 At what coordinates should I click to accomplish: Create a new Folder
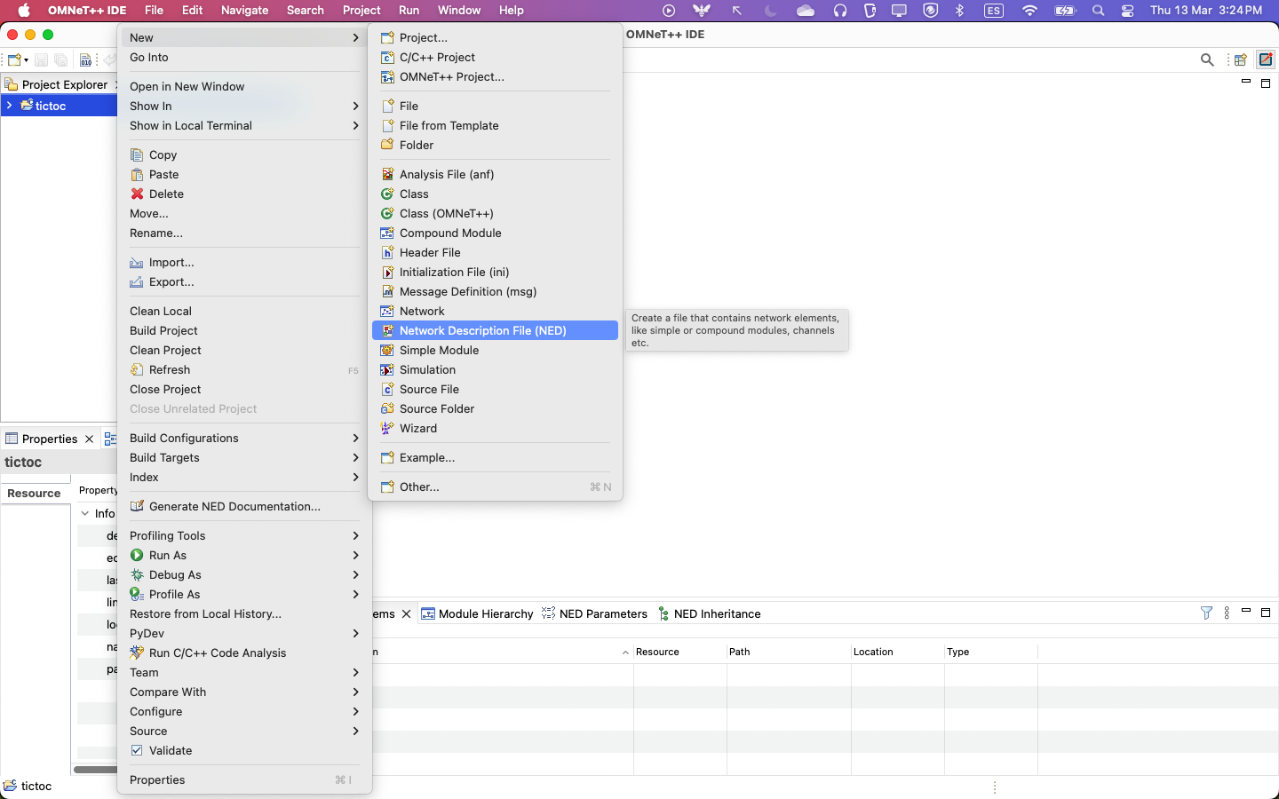[495, 145]
